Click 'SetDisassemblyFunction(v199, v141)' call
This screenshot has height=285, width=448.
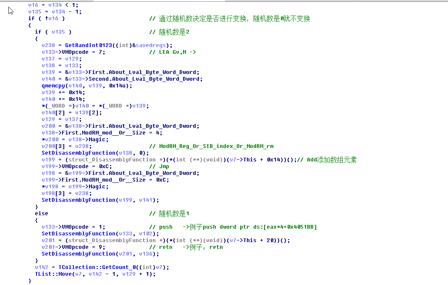(100, 200)
